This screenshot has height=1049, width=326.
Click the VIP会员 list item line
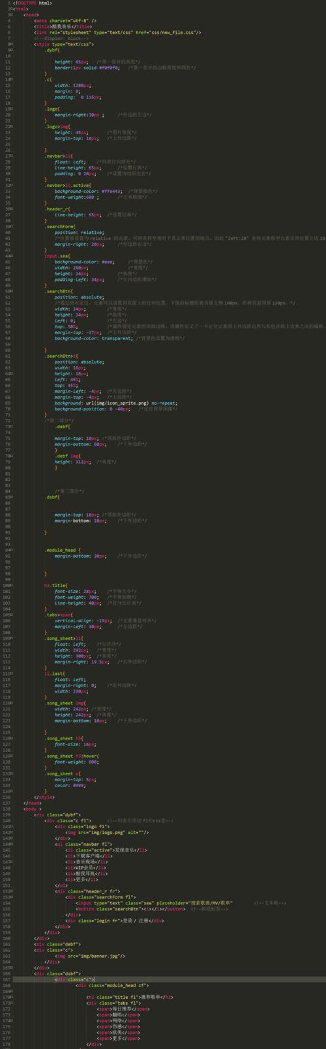click(x=86, y=868)
